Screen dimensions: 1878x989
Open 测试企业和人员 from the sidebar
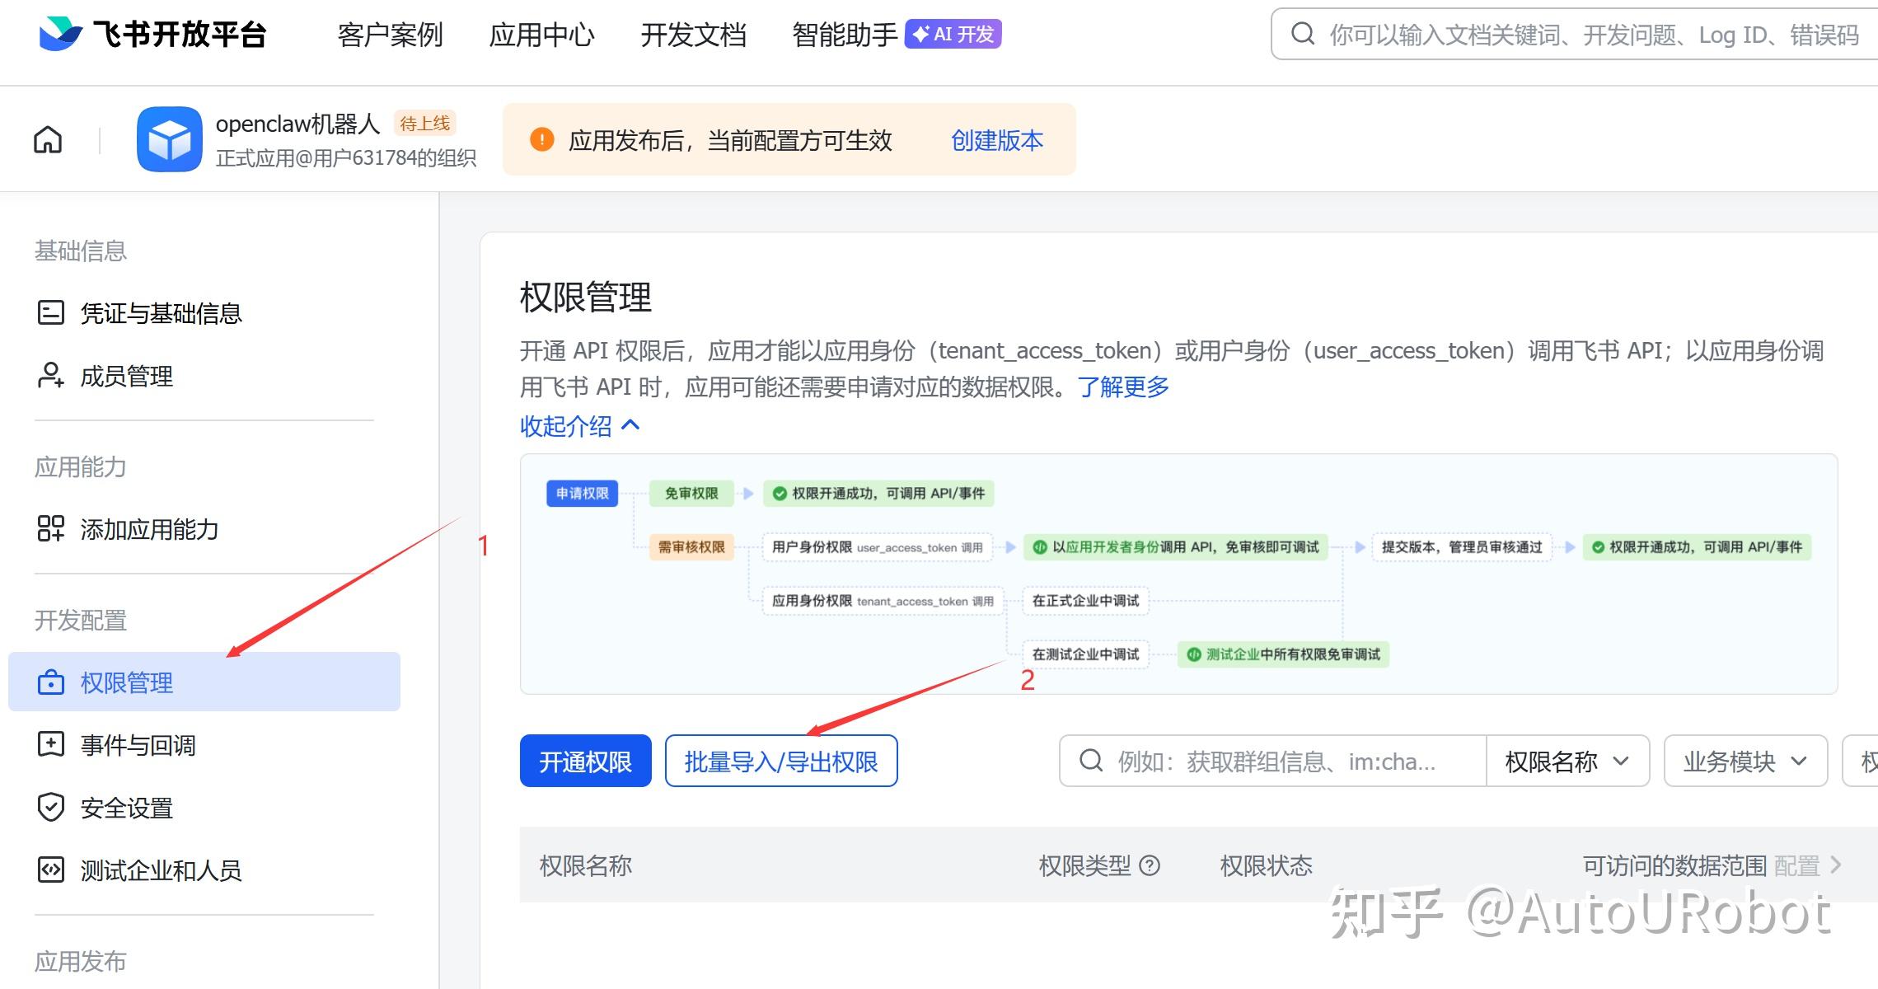(161, 870)
